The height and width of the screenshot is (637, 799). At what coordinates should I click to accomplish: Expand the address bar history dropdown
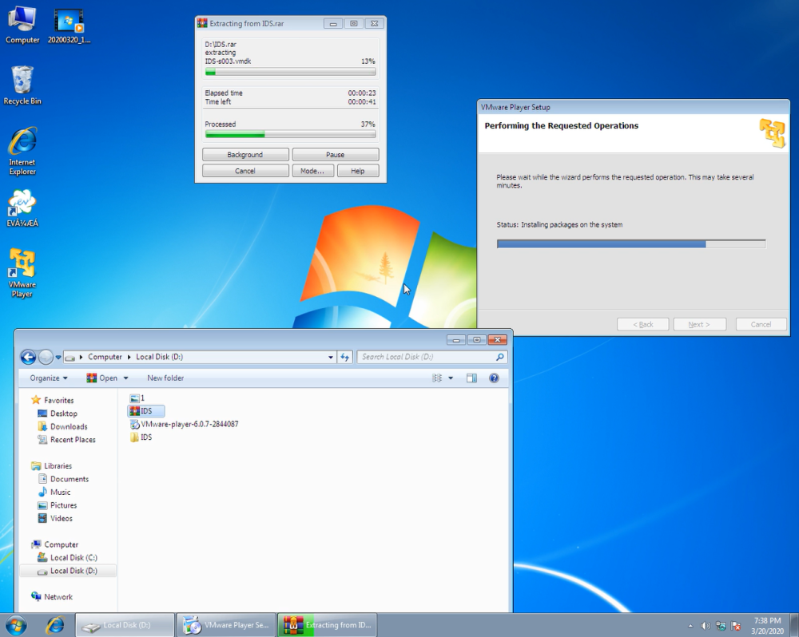pos(331,357)
